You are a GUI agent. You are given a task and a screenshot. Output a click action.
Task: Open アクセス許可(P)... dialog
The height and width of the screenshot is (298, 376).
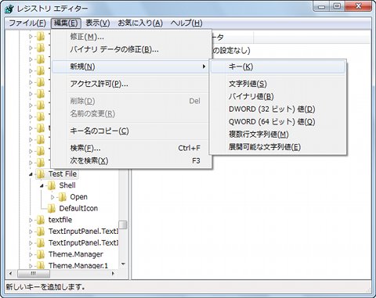click(132, 84)
